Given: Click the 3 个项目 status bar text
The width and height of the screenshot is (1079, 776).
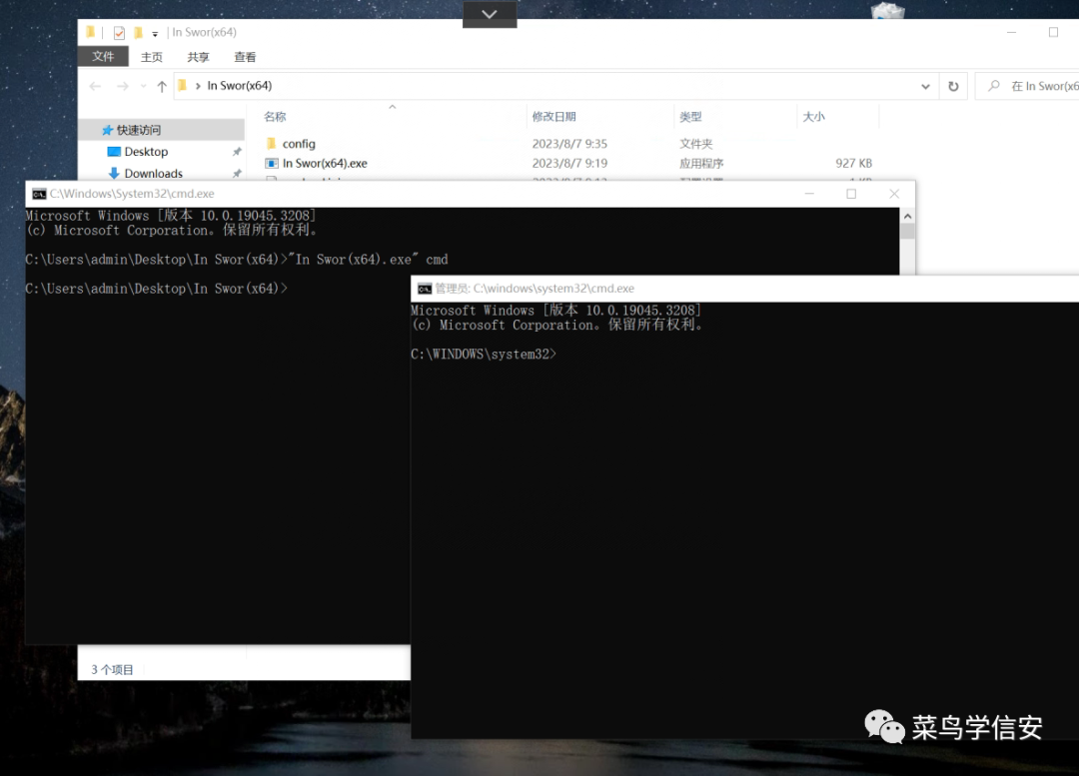Looking at the screenshot, I should pos(112,669).
